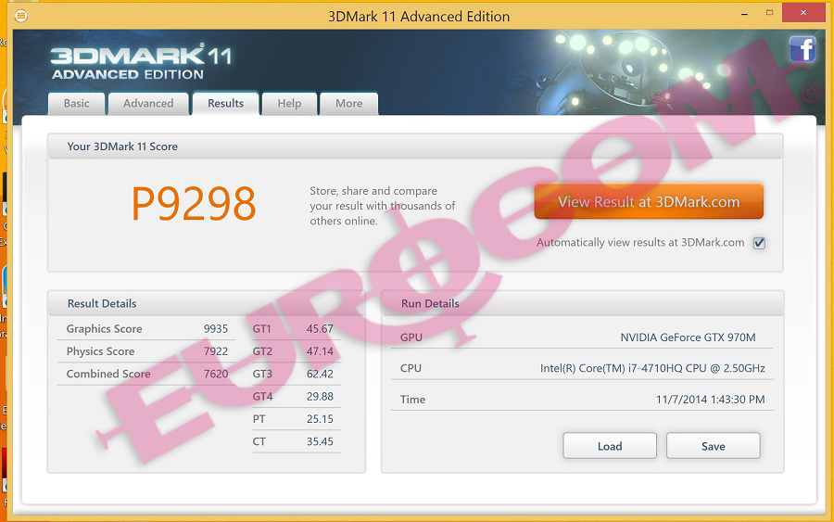This screenshot has width=834, height=522.
Task: Close the 3DMark 11 window
Action: [x=804, y=14]
